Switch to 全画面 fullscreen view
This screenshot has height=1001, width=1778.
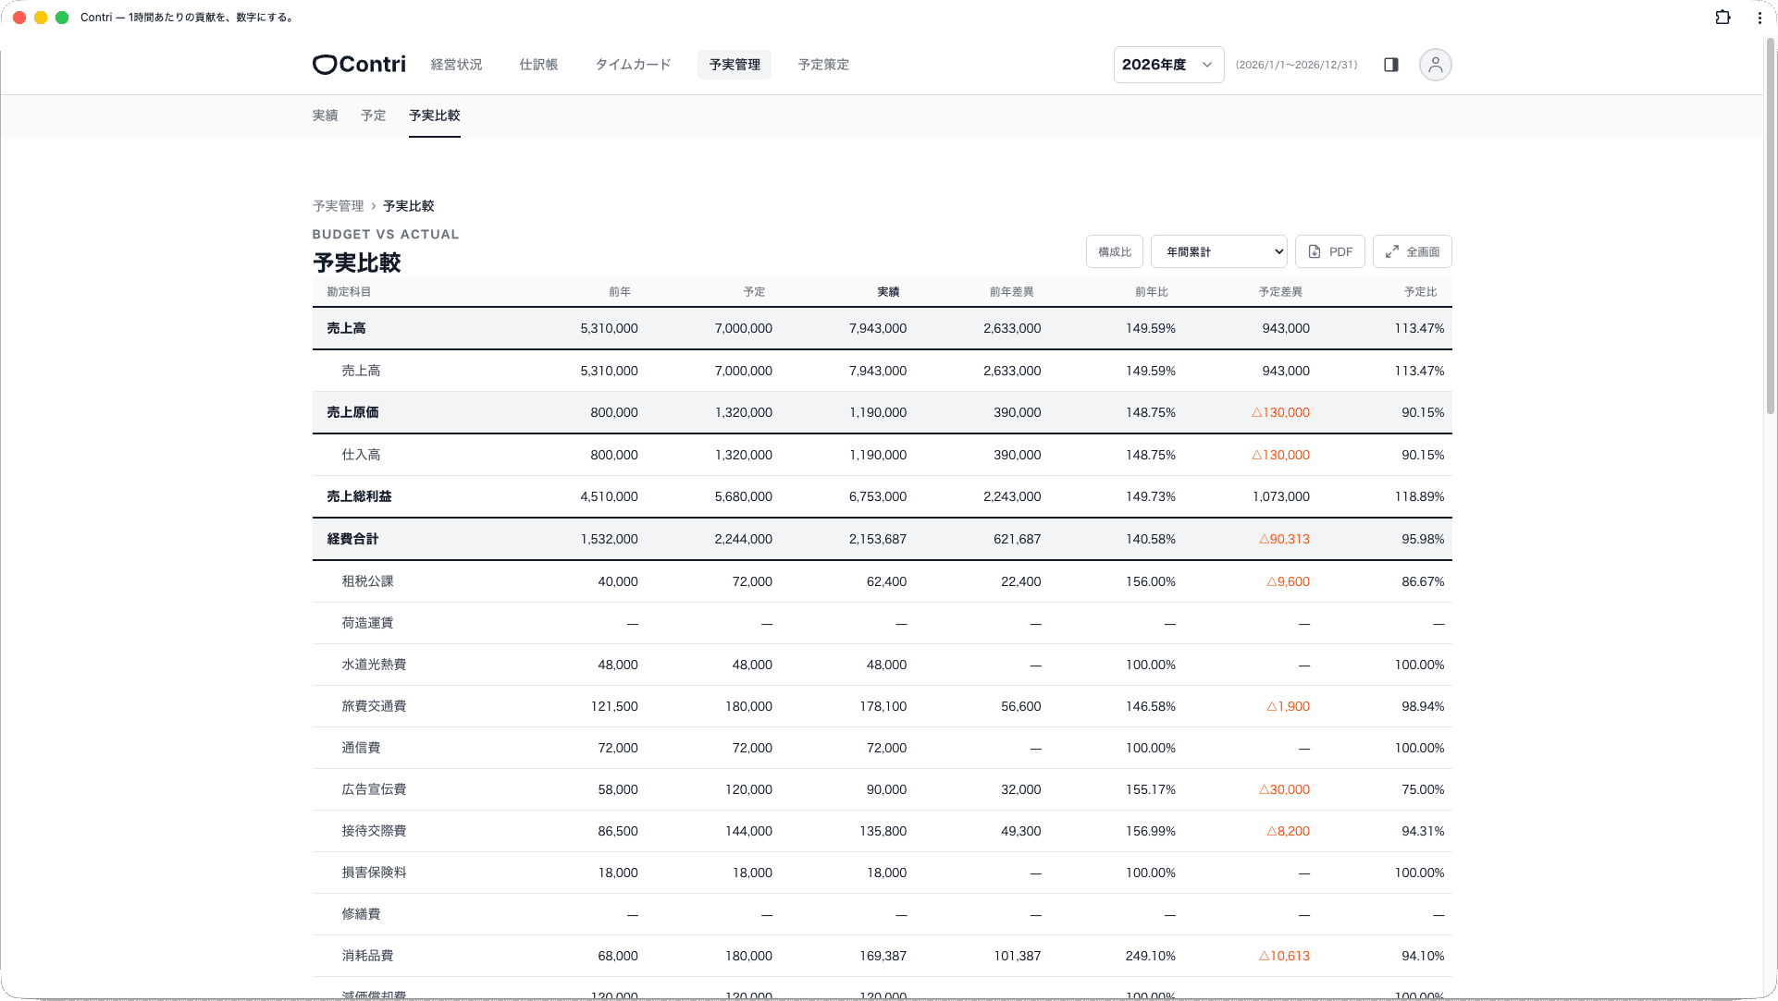(1412, 251)
